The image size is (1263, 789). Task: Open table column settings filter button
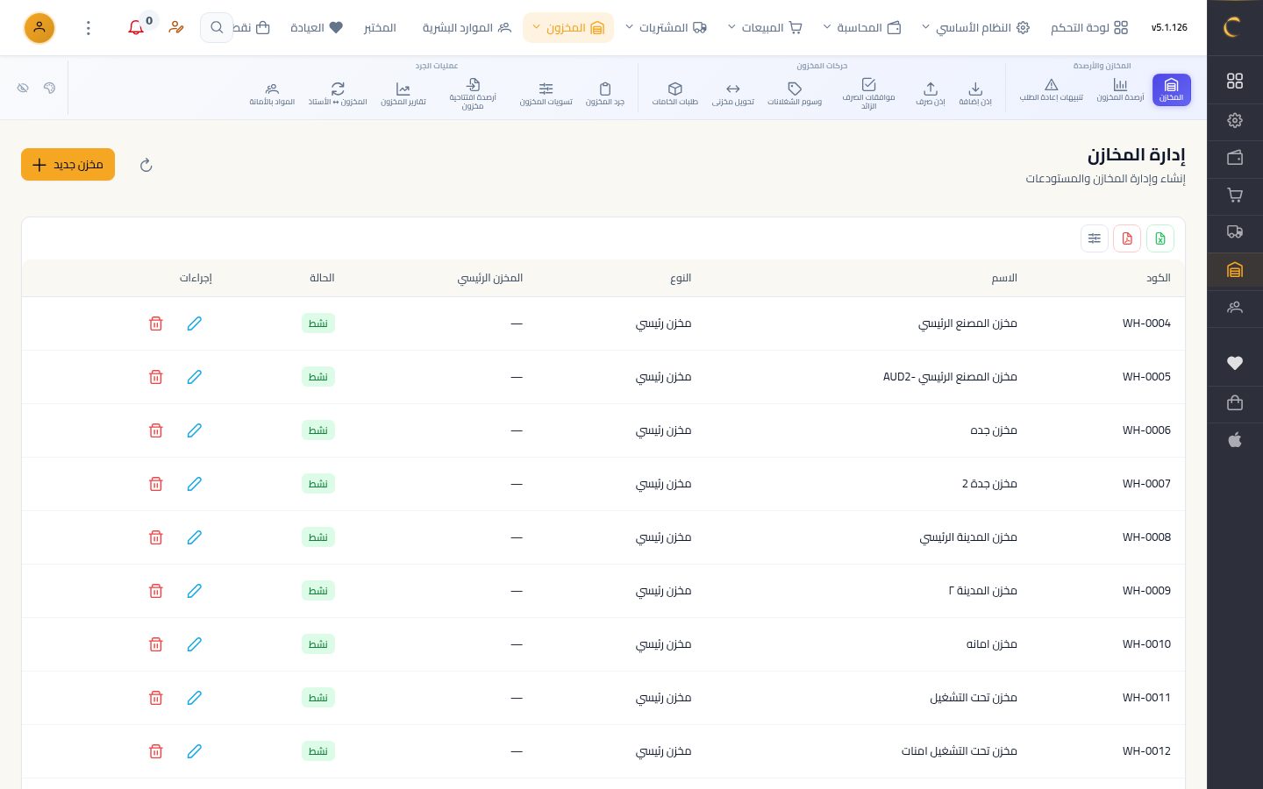tap(1095, 238)
